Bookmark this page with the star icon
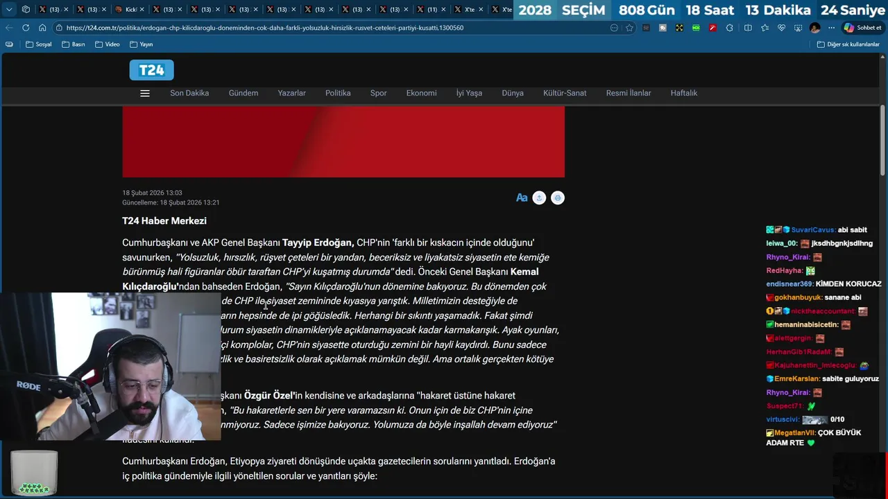888x499 pixels. [629, 28]
